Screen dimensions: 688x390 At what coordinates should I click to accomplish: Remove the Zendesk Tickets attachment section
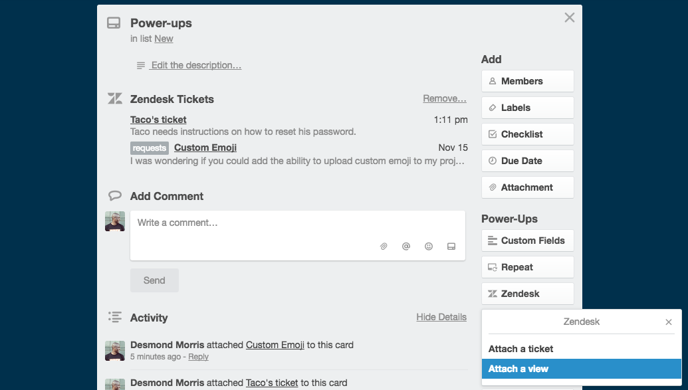pyautogui.click(x=444, y=98)
